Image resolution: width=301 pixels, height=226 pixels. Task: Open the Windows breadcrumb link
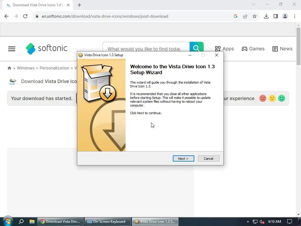(x=26, y=68)
